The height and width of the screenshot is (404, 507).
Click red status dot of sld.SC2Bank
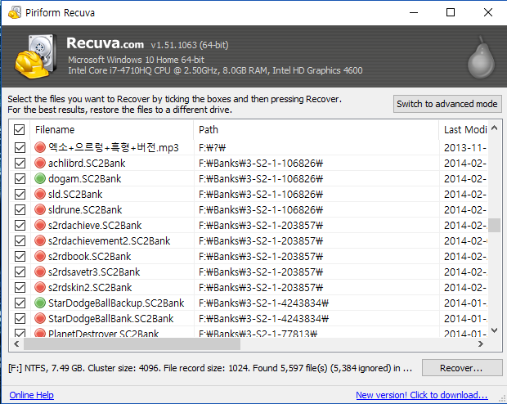click(40, 194)
